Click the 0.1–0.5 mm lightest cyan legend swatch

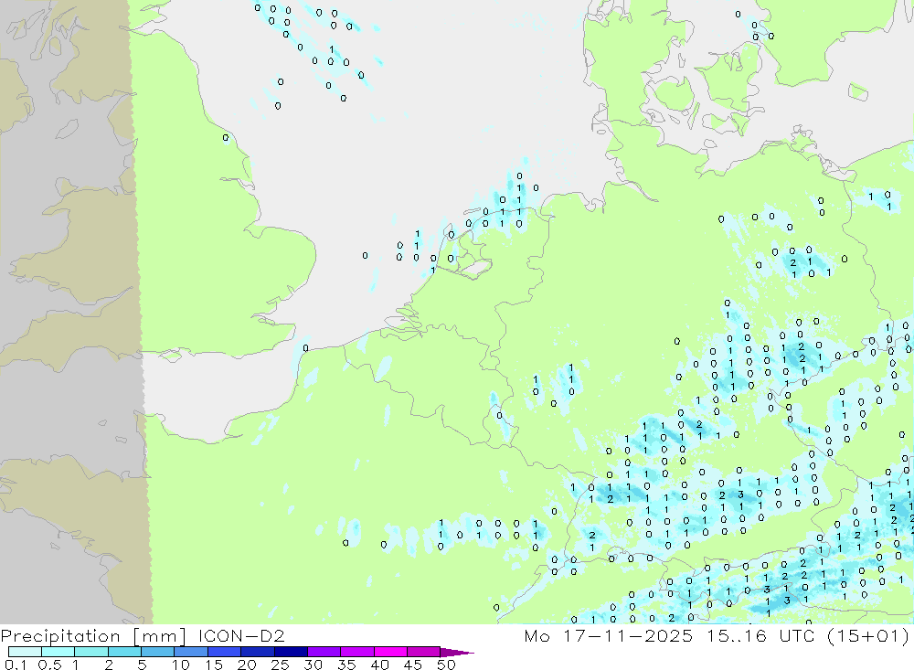25,652
